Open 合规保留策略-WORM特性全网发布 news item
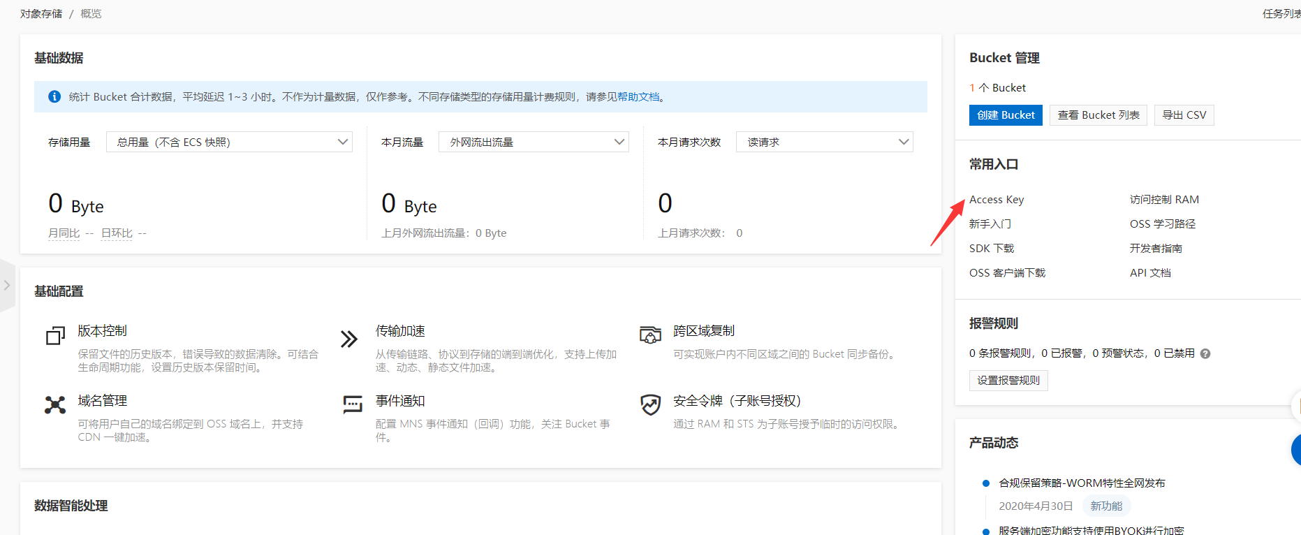Viewport: 1301px width, 535px height. pyautogui.click(x=1082, y=483)
